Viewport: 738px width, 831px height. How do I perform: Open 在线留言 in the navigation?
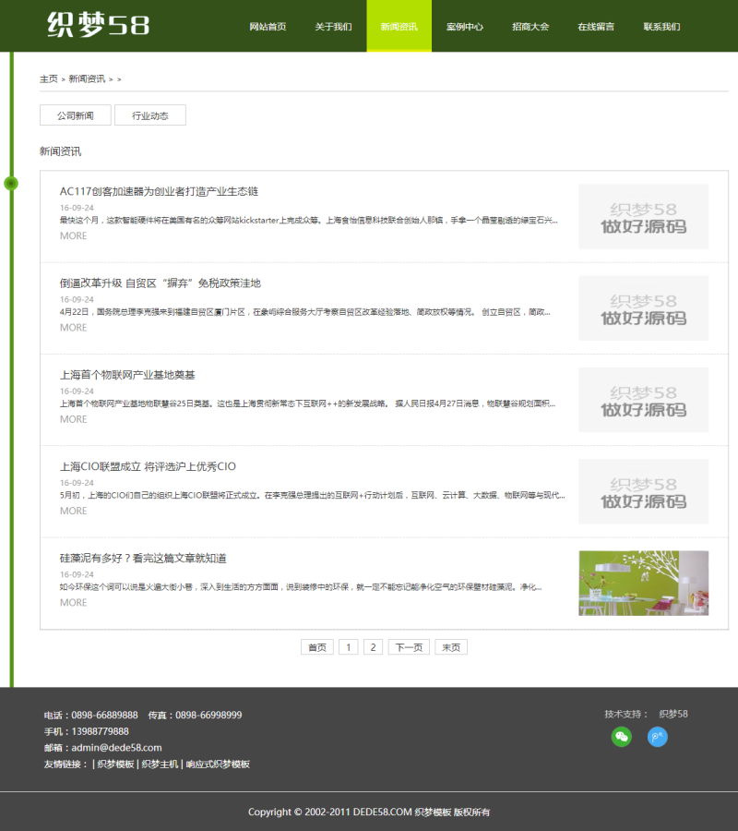[596, 27]
